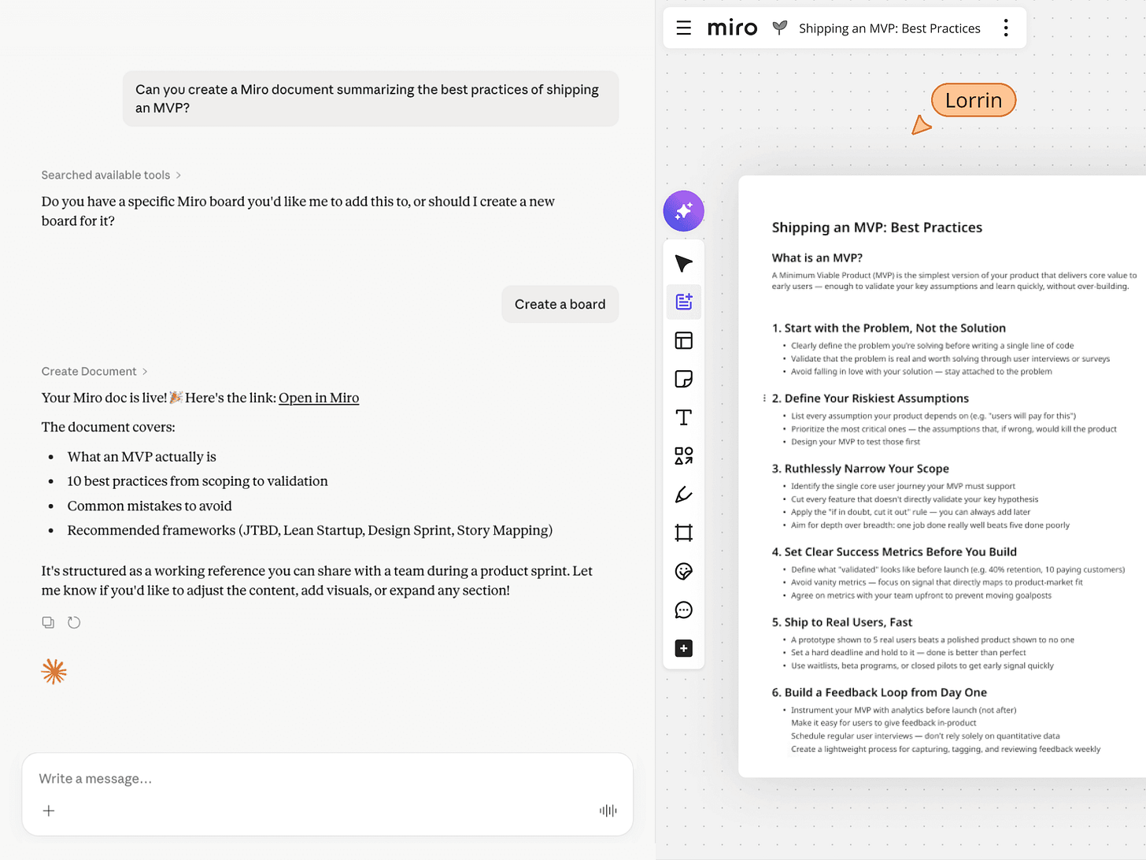Click the MVP definition paragraph in the doc

click(954, 281)
